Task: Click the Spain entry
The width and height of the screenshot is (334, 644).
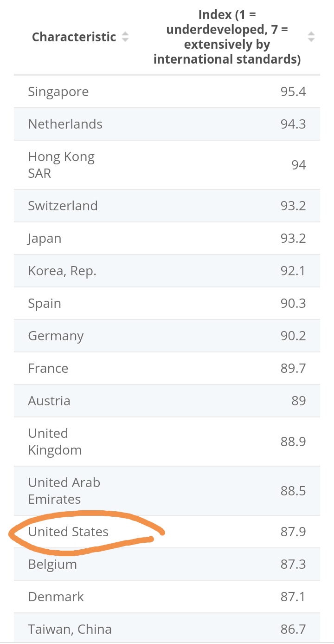Action: click(x=45, y=304)
